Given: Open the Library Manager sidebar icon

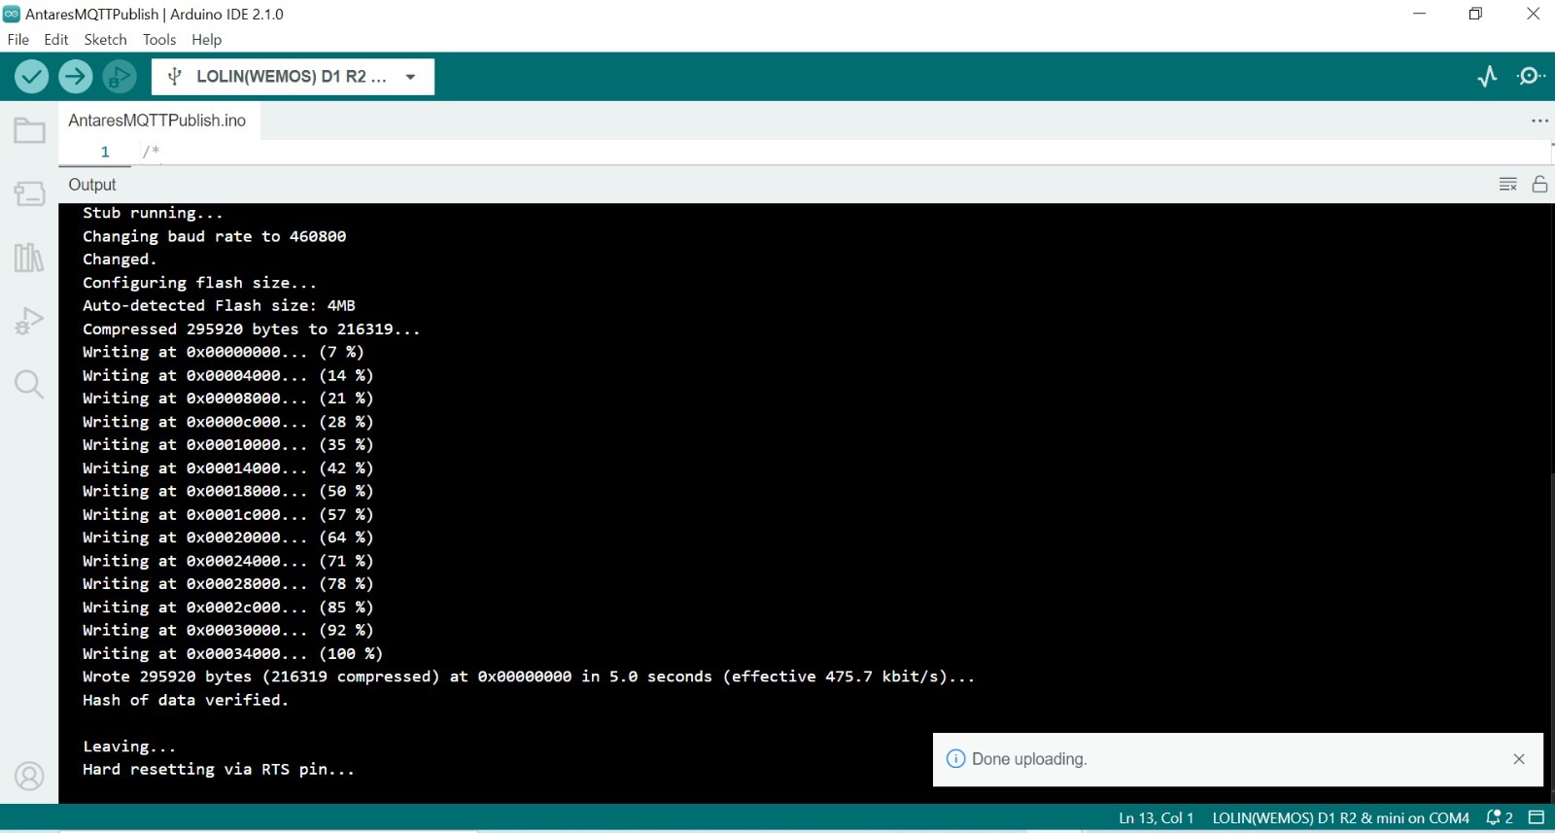Looking at the screenshot, I should [29, 258].
